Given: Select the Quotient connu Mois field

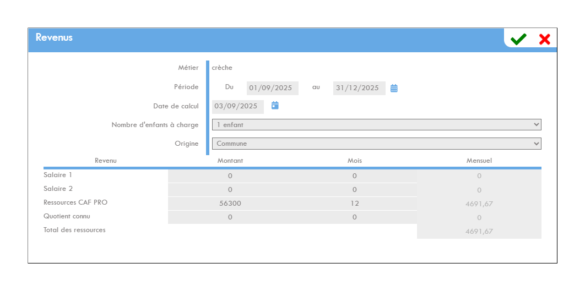Looking at the screenshot, I should click(x=354, y=217).
